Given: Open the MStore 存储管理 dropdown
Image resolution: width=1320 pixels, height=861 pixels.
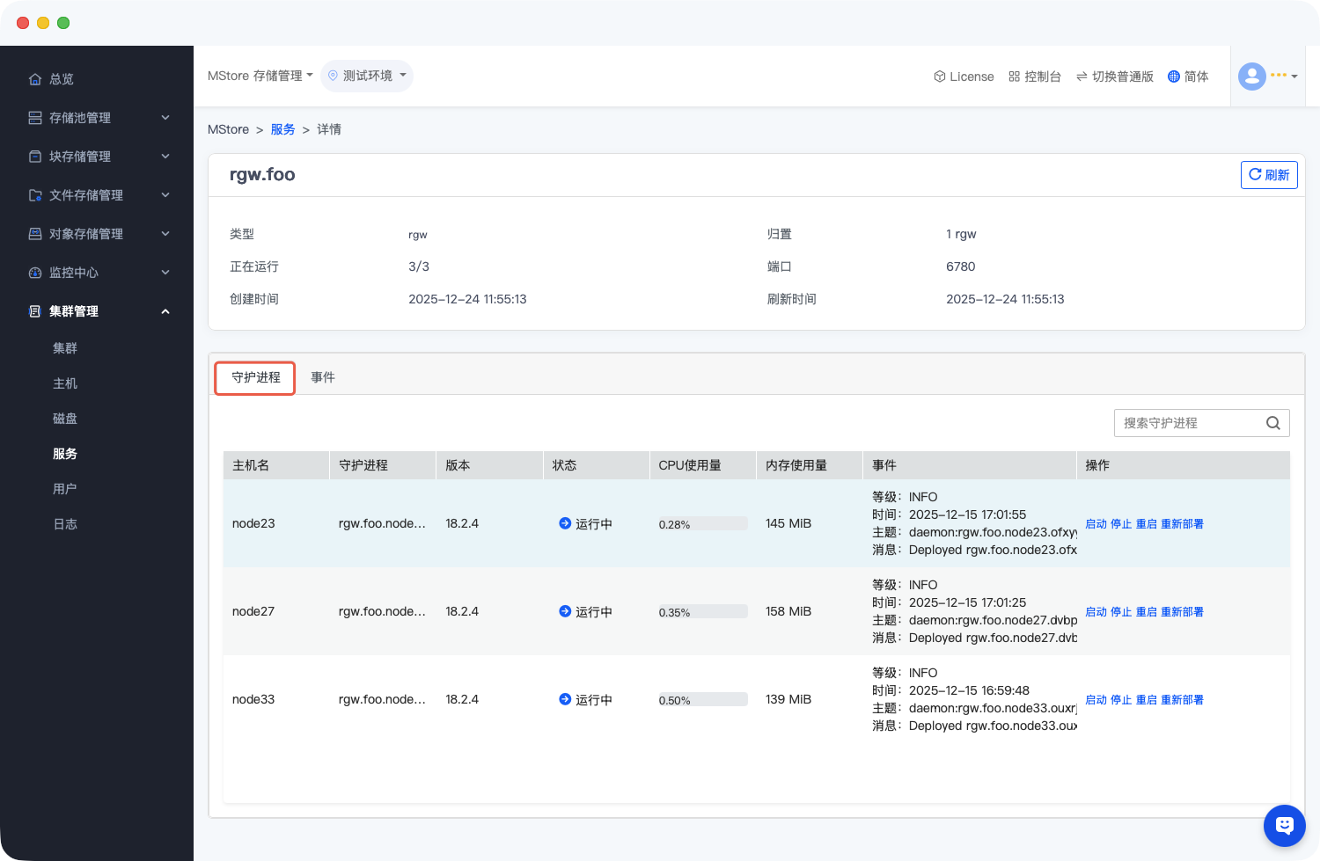Looking at the screenshot, I should (x=260, y=77).
